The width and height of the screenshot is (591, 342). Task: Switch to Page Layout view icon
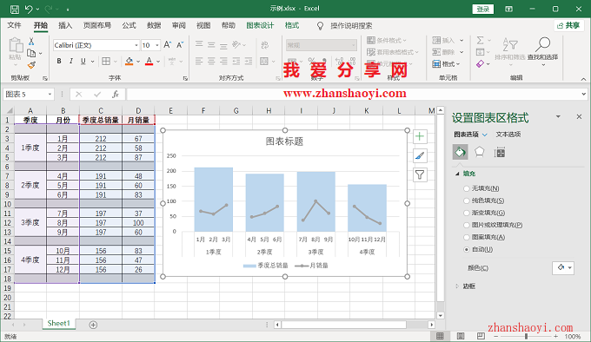tap(461, 336)
